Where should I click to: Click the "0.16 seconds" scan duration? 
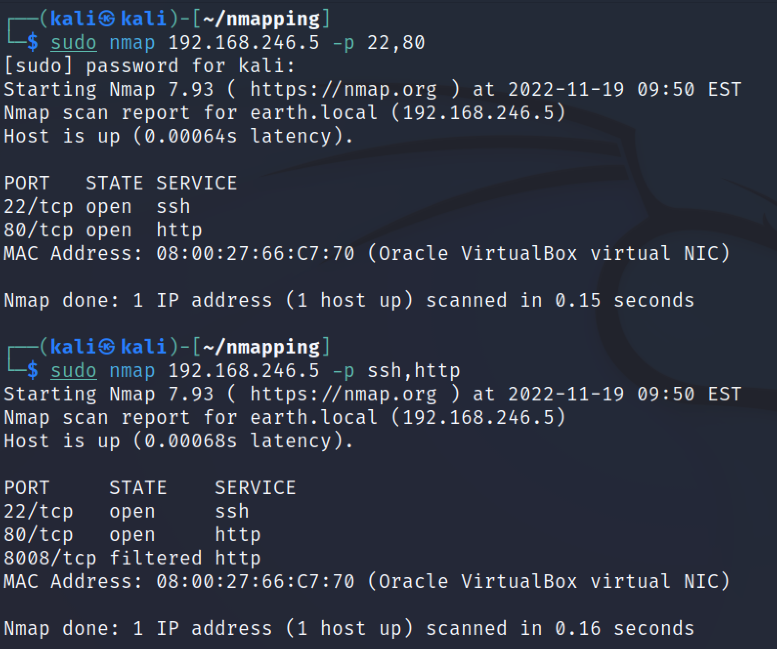[624, 628]
